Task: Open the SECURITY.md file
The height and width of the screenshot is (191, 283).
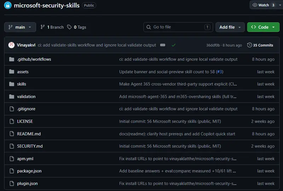Action: tap(30, 146)
